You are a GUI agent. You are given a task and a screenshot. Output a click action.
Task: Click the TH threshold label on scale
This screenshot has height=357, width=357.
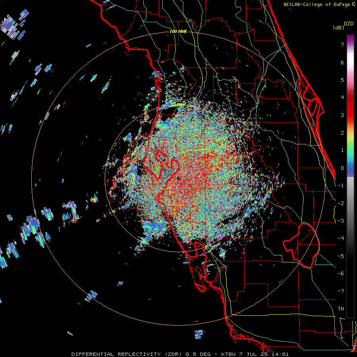341,309
